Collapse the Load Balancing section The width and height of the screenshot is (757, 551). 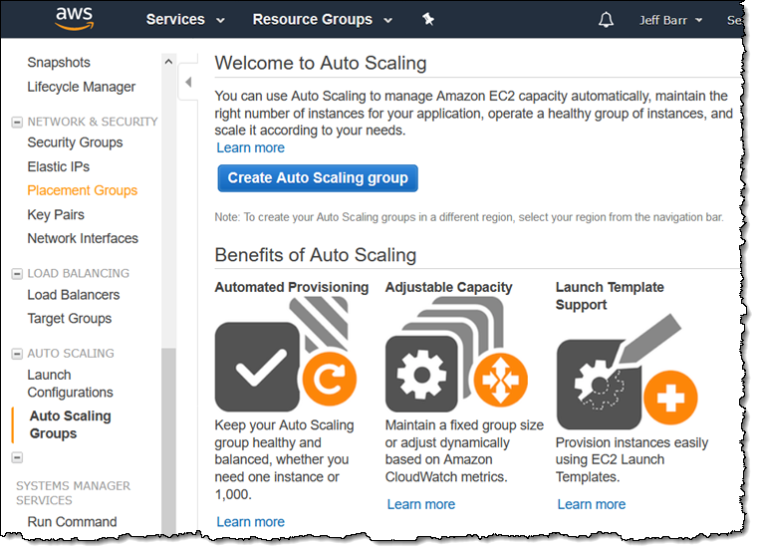pos(17,273)
